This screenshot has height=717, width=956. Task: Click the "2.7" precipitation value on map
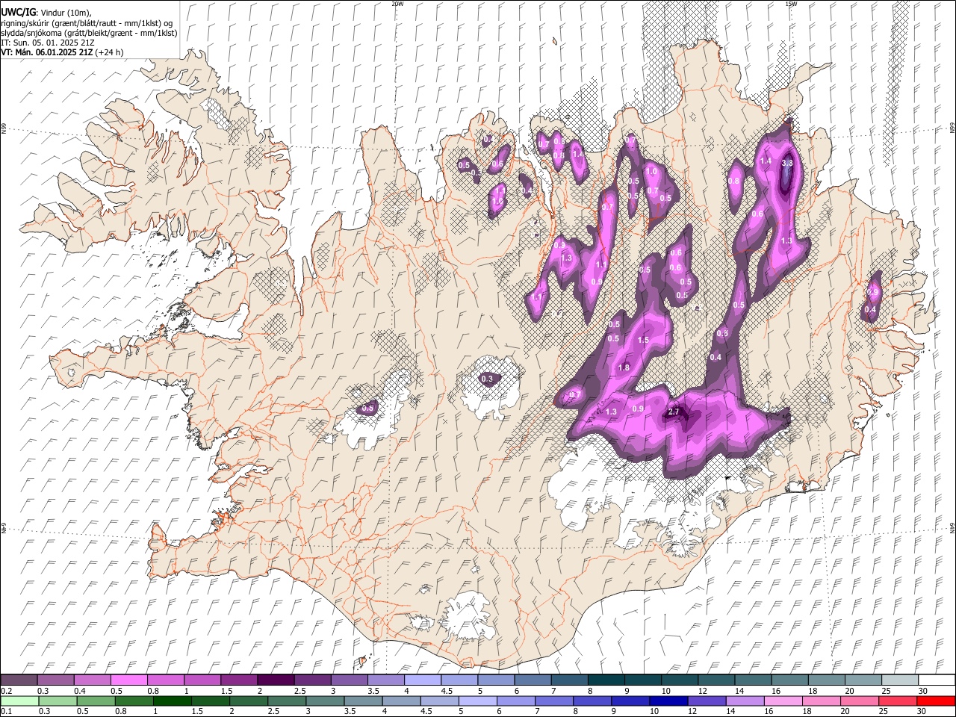pos(674,412)
